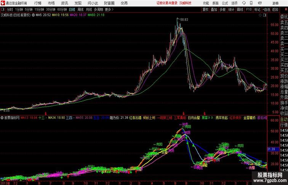Select the 周线 weekly period tab
Viewport: 288px width, 185px height.
pyautogui.click(x=80, y=9)
